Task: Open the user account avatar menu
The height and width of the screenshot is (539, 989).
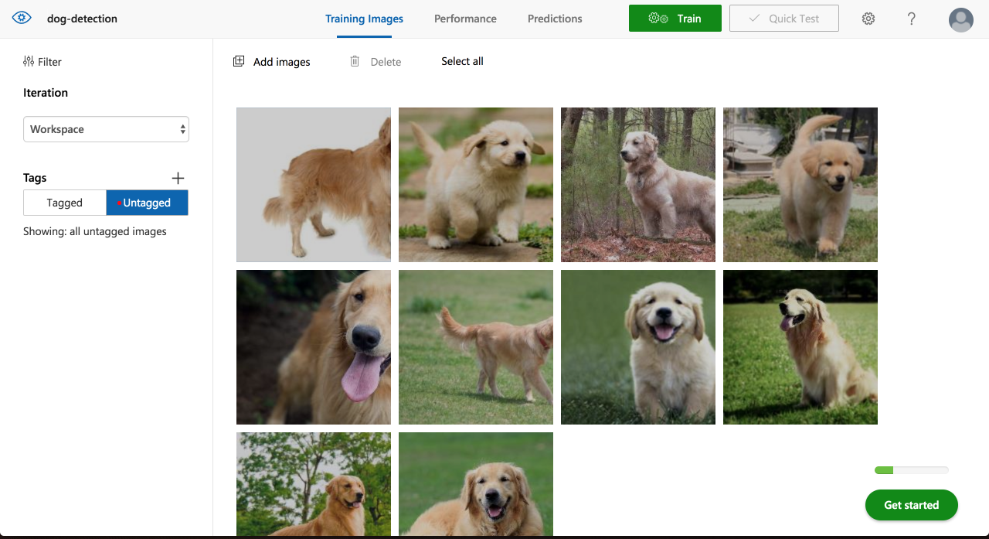Action: coord(960,19)
